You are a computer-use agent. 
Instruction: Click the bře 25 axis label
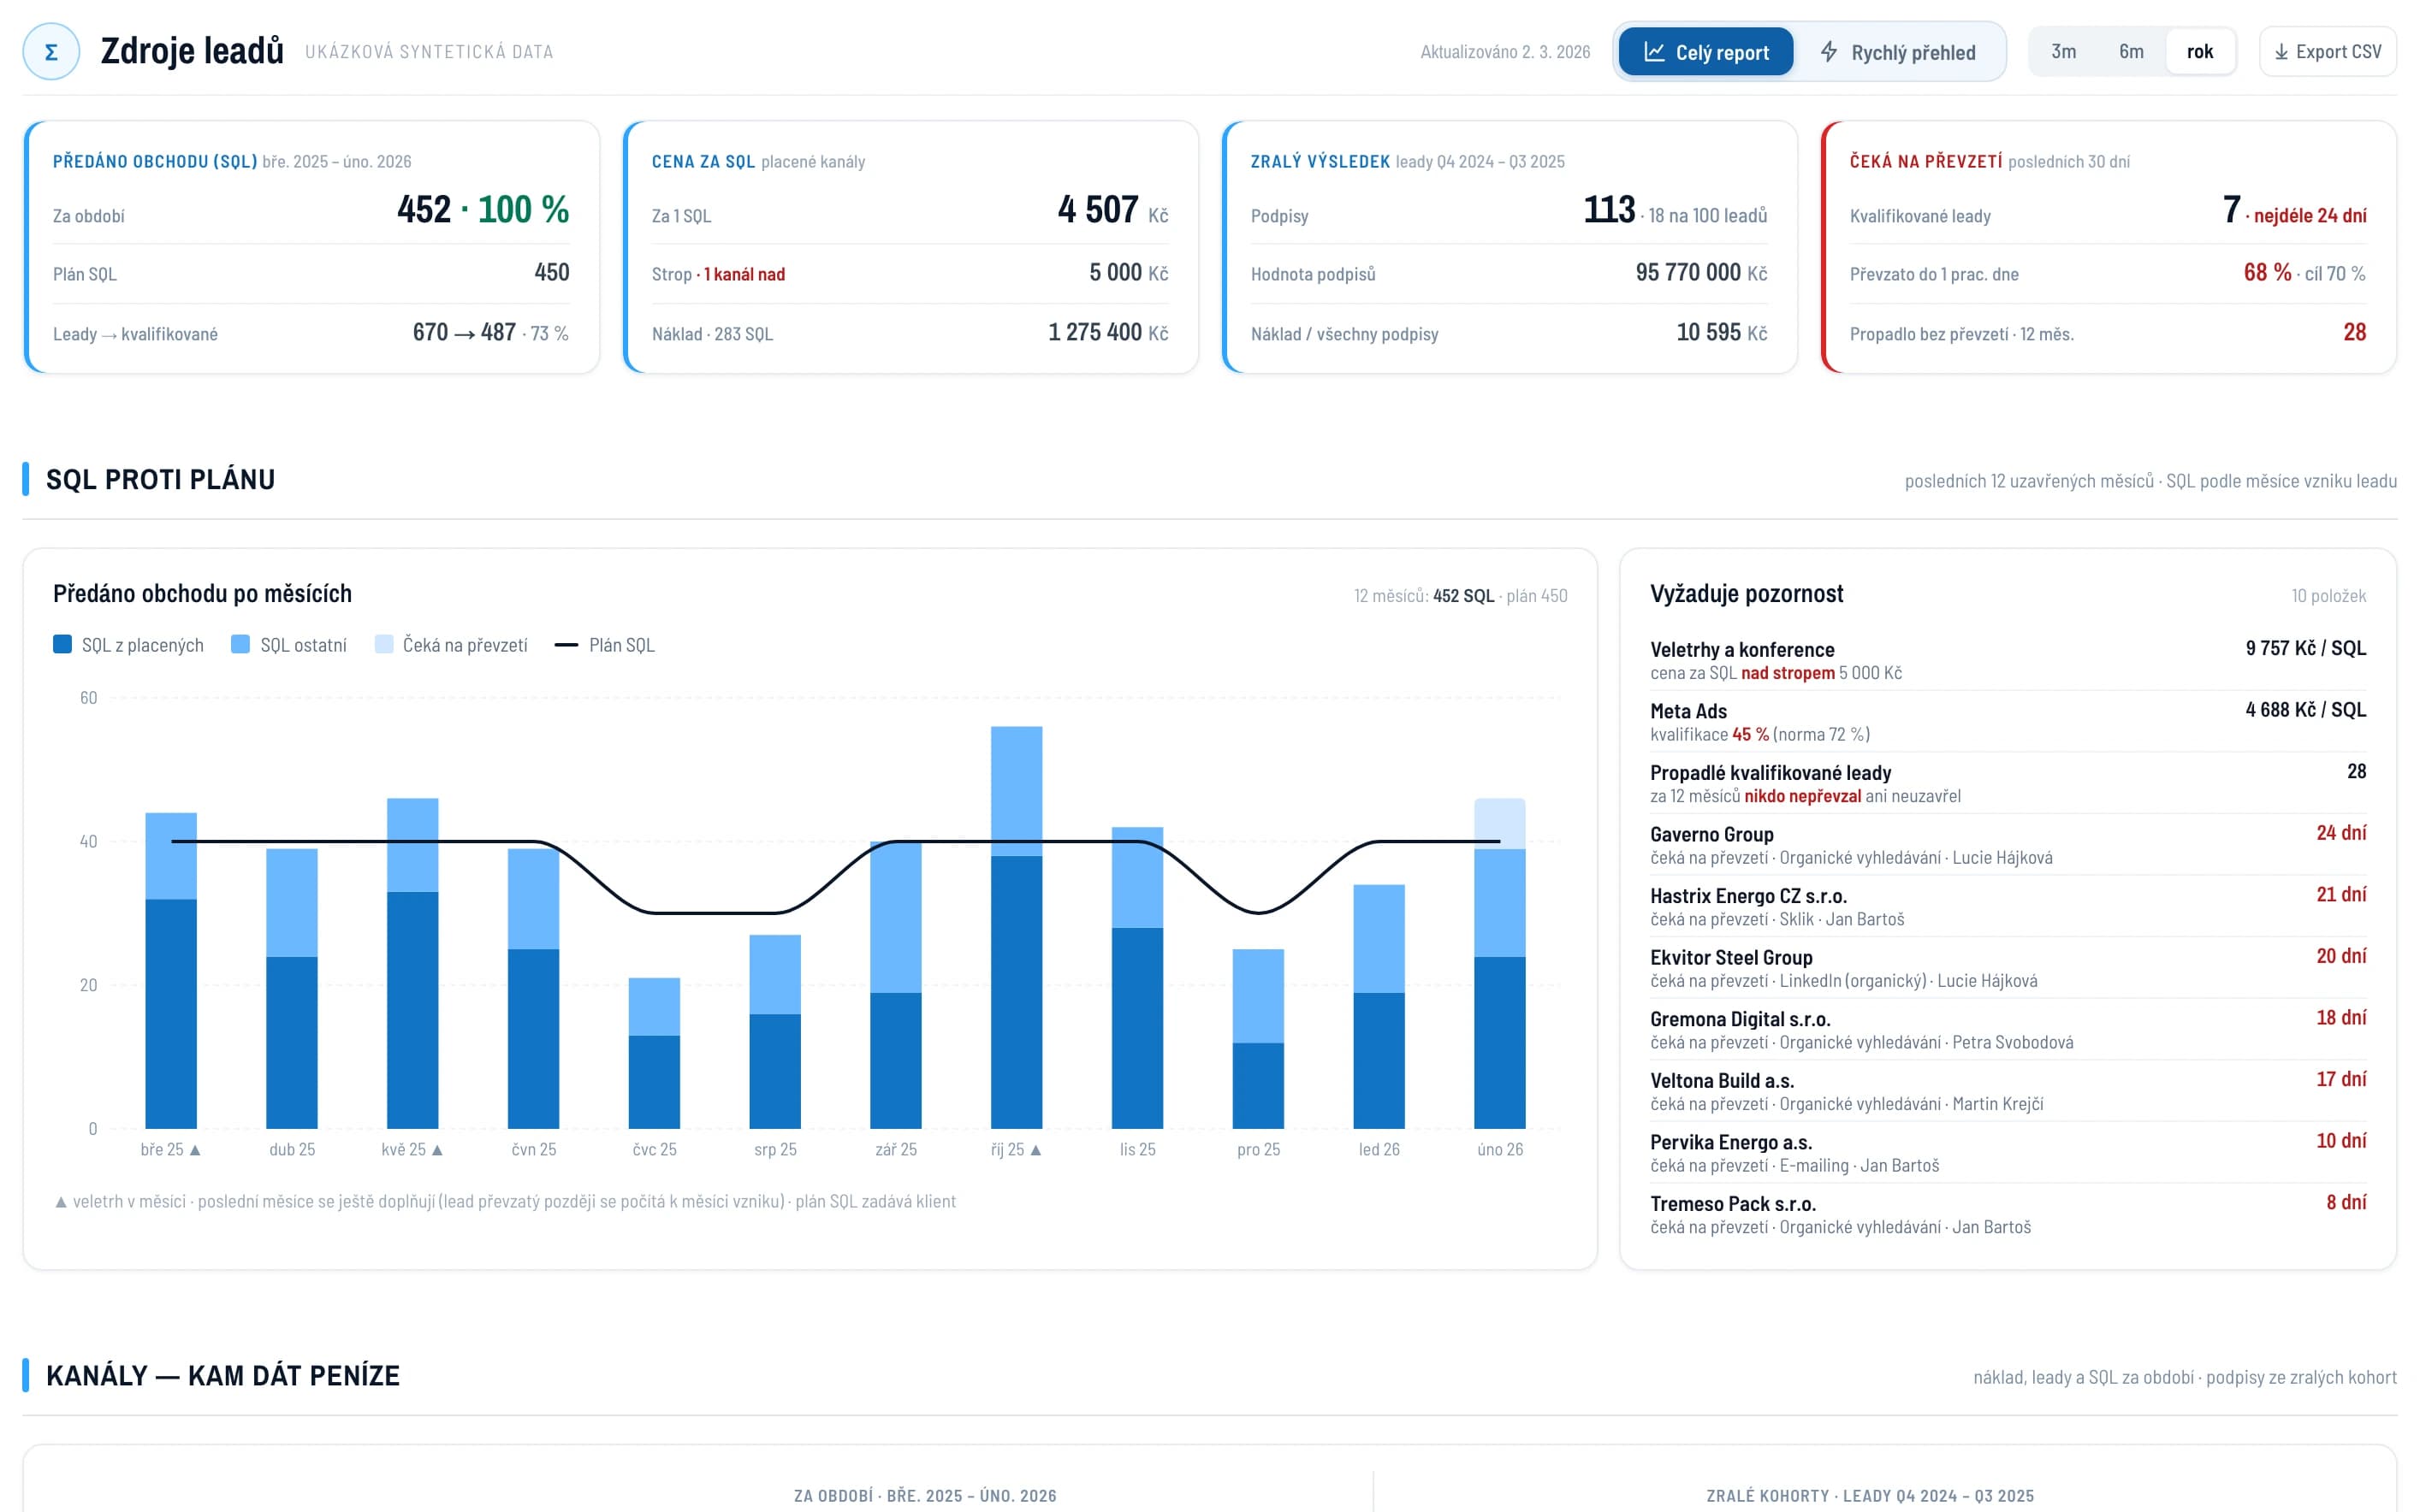170,1149
